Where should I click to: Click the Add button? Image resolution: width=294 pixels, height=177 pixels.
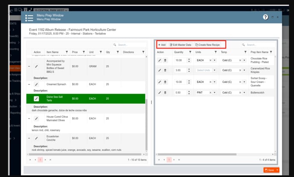pyautogui.click(x=162, y=45)
